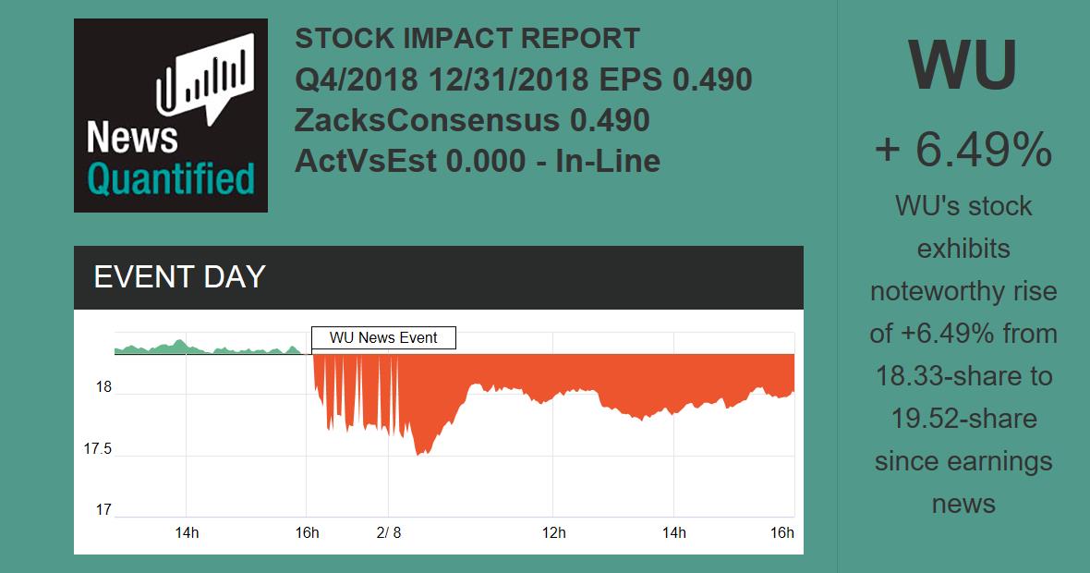
Task: Click the green pre-event price area
Action: click(176, 347)
